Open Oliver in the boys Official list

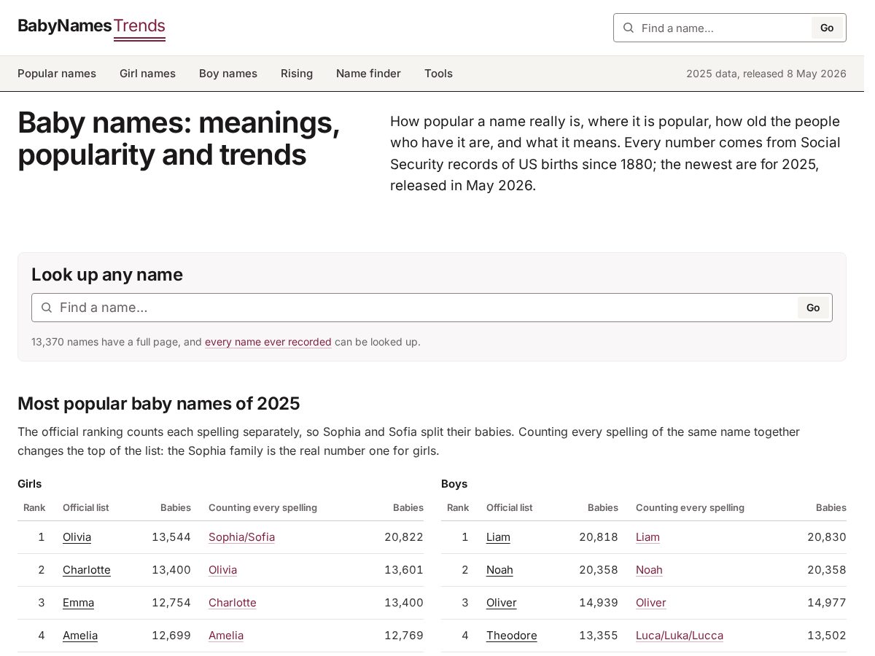click(502, 603)
